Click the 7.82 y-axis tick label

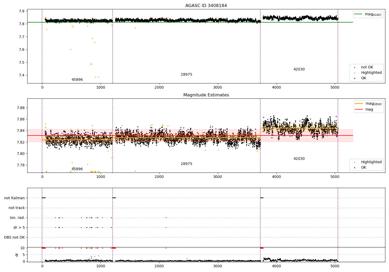(x=20, y=142)
